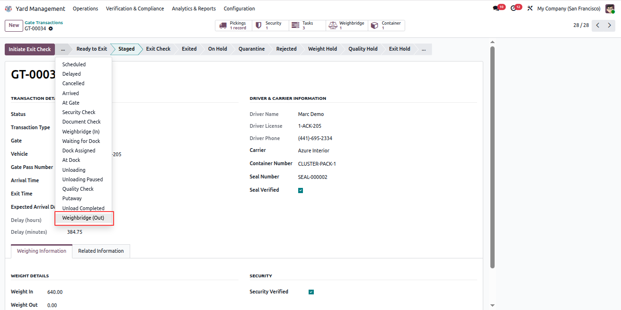Set status to On Hold
Image resolution: width=621 pixels, height=310 pixels.
(x=217, y=49)
